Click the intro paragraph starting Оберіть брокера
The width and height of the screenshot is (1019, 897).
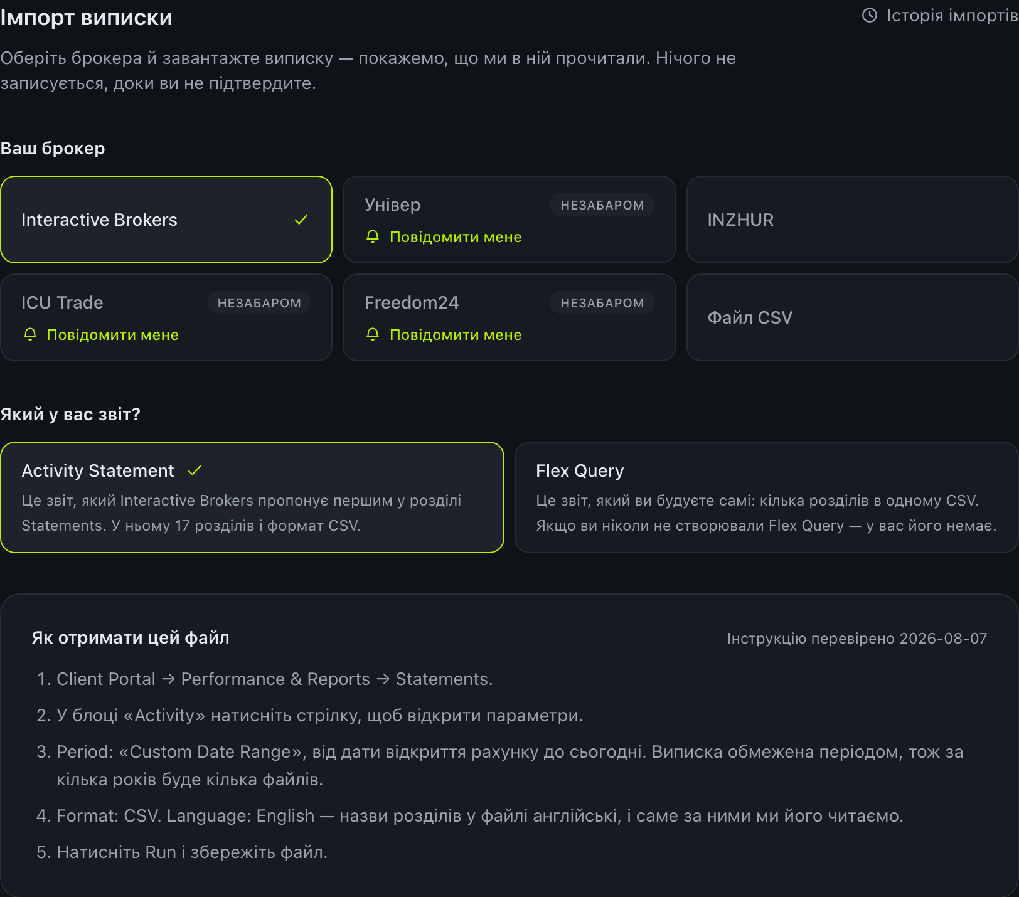(x=368, y=71)
